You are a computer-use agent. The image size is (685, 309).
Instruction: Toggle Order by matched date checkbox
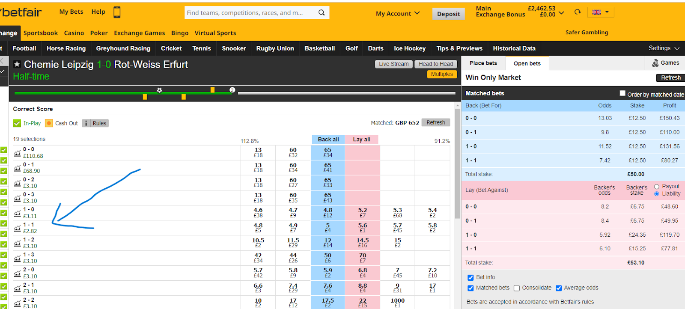point(622,93)
